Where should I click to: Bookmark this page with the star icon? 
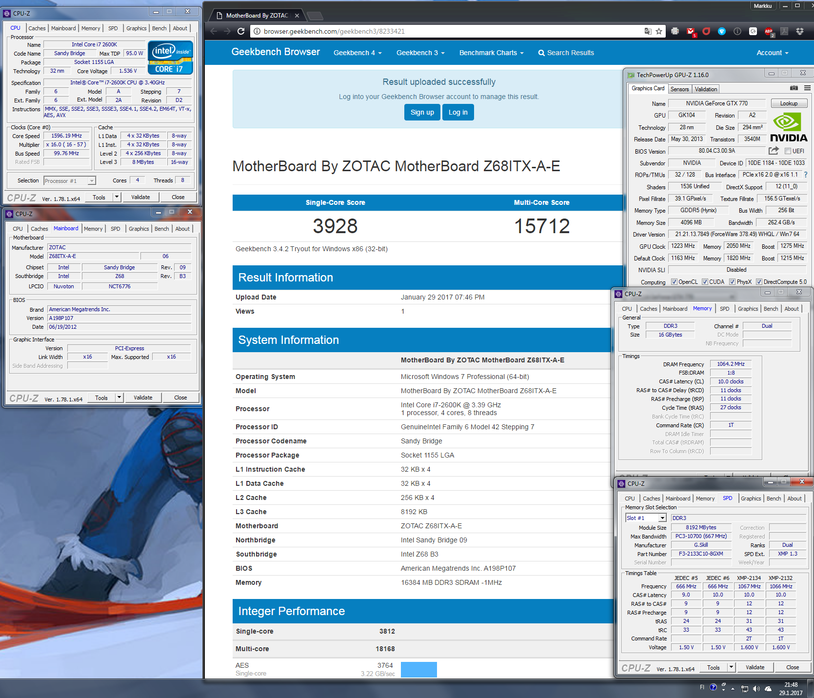point(659,31)
